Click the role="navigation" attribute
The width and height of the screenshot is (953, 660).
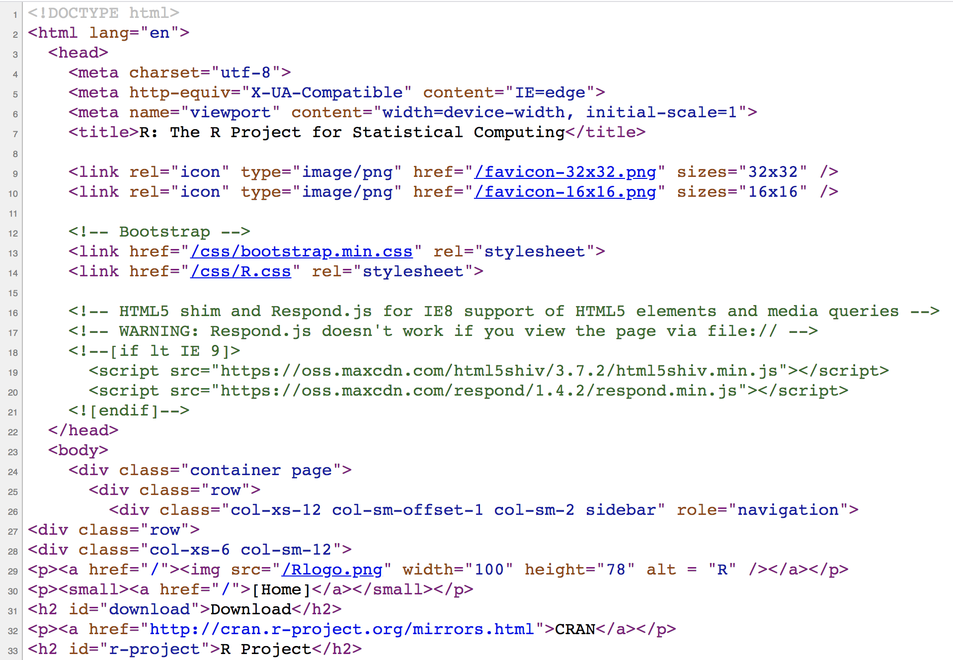pyautogui.click(x=762, y=510)
